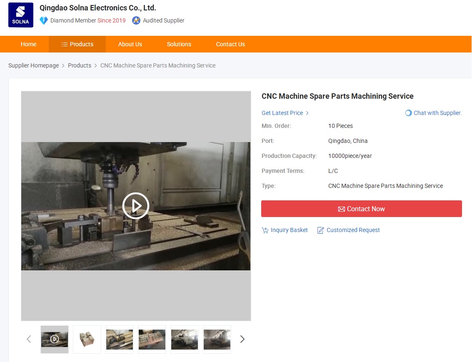Image resolution: width=472 pixels, height=362 pixels.
Task: Click the Supplier Homepage breadcrumb
Action: coord(34,65)
